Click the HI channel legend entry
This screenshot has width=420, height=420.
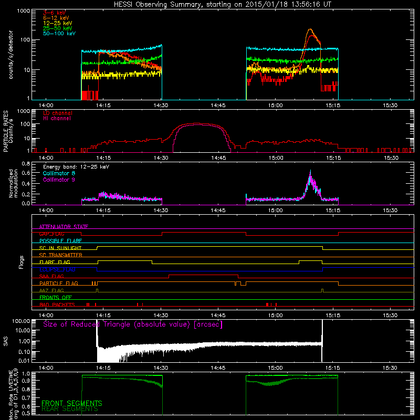(x=57, y=119)
